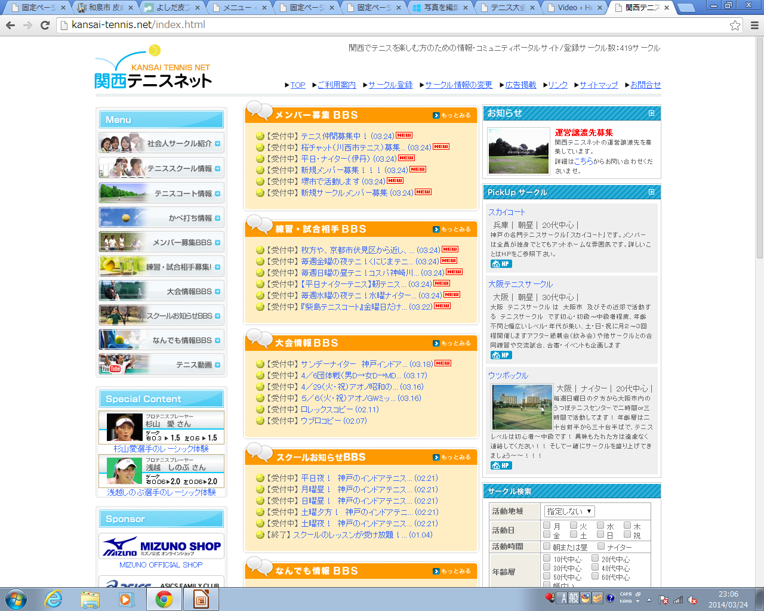Click もっとみる in メンバー募集 BBS
The height and width of the screenshot is (611, 764).
pos(452,115)
